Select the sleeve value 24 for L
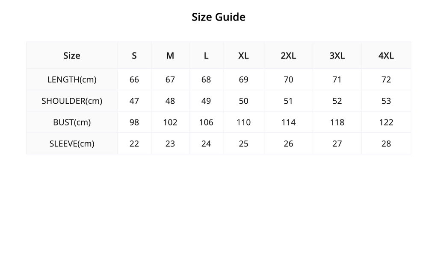Image resolution: width=438 pixels, height=257 pixels. tap(206, 143)
